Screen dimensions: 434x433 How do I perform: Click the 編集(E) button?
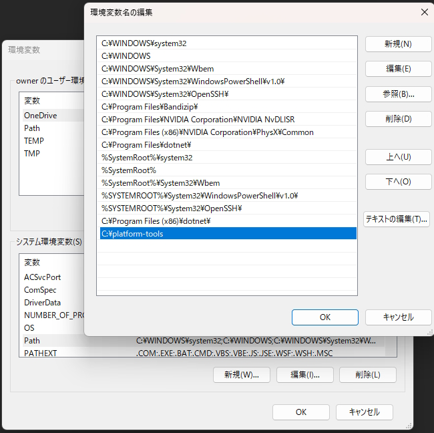tap(399, 69)
